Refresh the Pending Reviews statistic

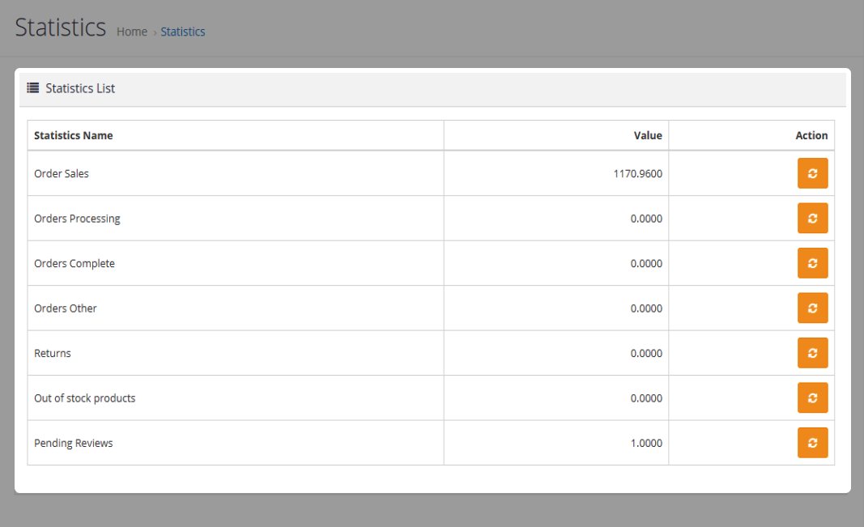click(812, 443)
